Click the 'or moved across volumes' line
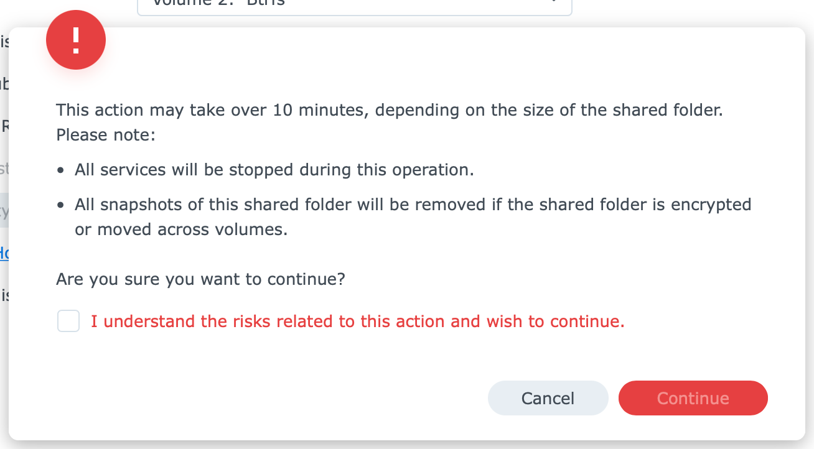Image resolution: width=814 pixels, height=449 pixels. click(181, 229)
